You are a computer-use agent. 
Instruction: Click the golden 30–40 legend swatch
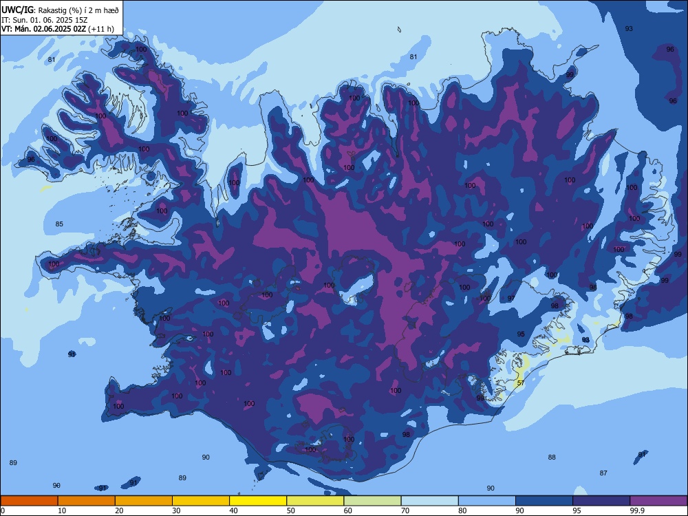[x=201, y=501]
